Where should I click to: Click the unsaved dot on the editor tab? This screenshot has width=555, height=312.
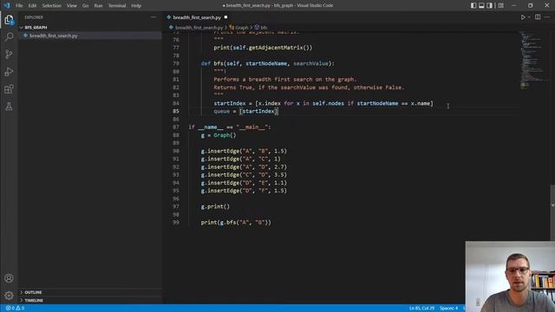point(225,17)
